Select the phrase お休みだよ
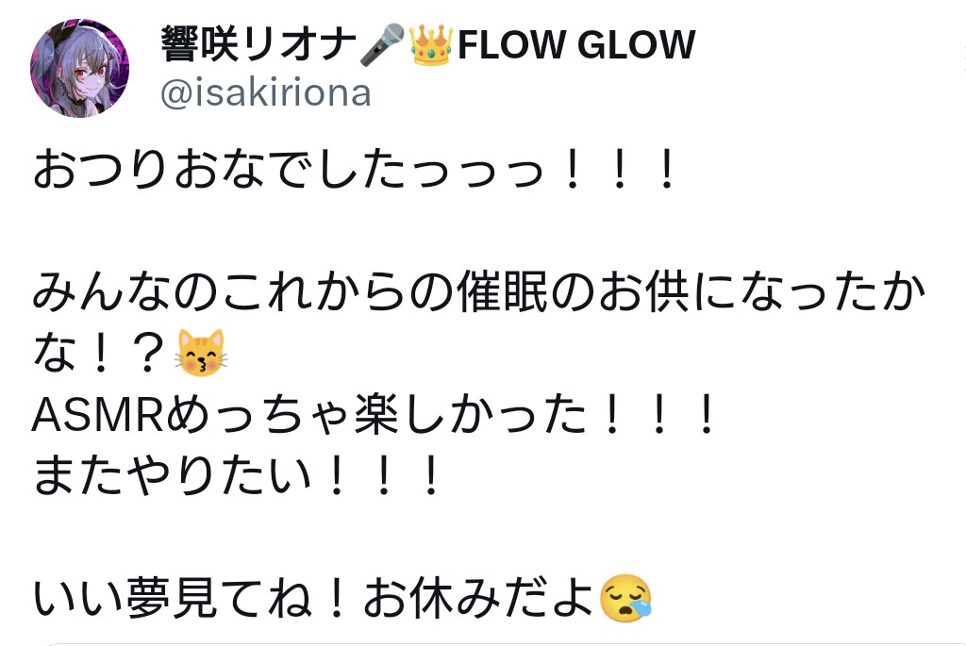This screenshot has height=646, width=966. [x=479, y=599]
